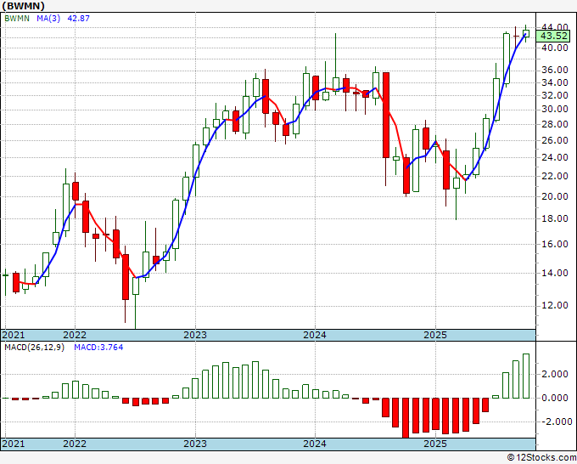Click the 18.00 price axis label
The height and width of the screenshot is (464, 577).
(554, 218)
